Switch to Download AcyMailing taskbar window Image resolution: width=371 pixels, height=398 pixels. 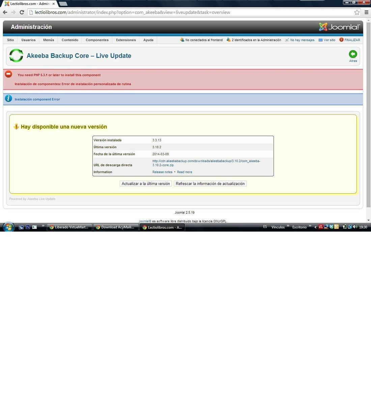pos(116,227)
